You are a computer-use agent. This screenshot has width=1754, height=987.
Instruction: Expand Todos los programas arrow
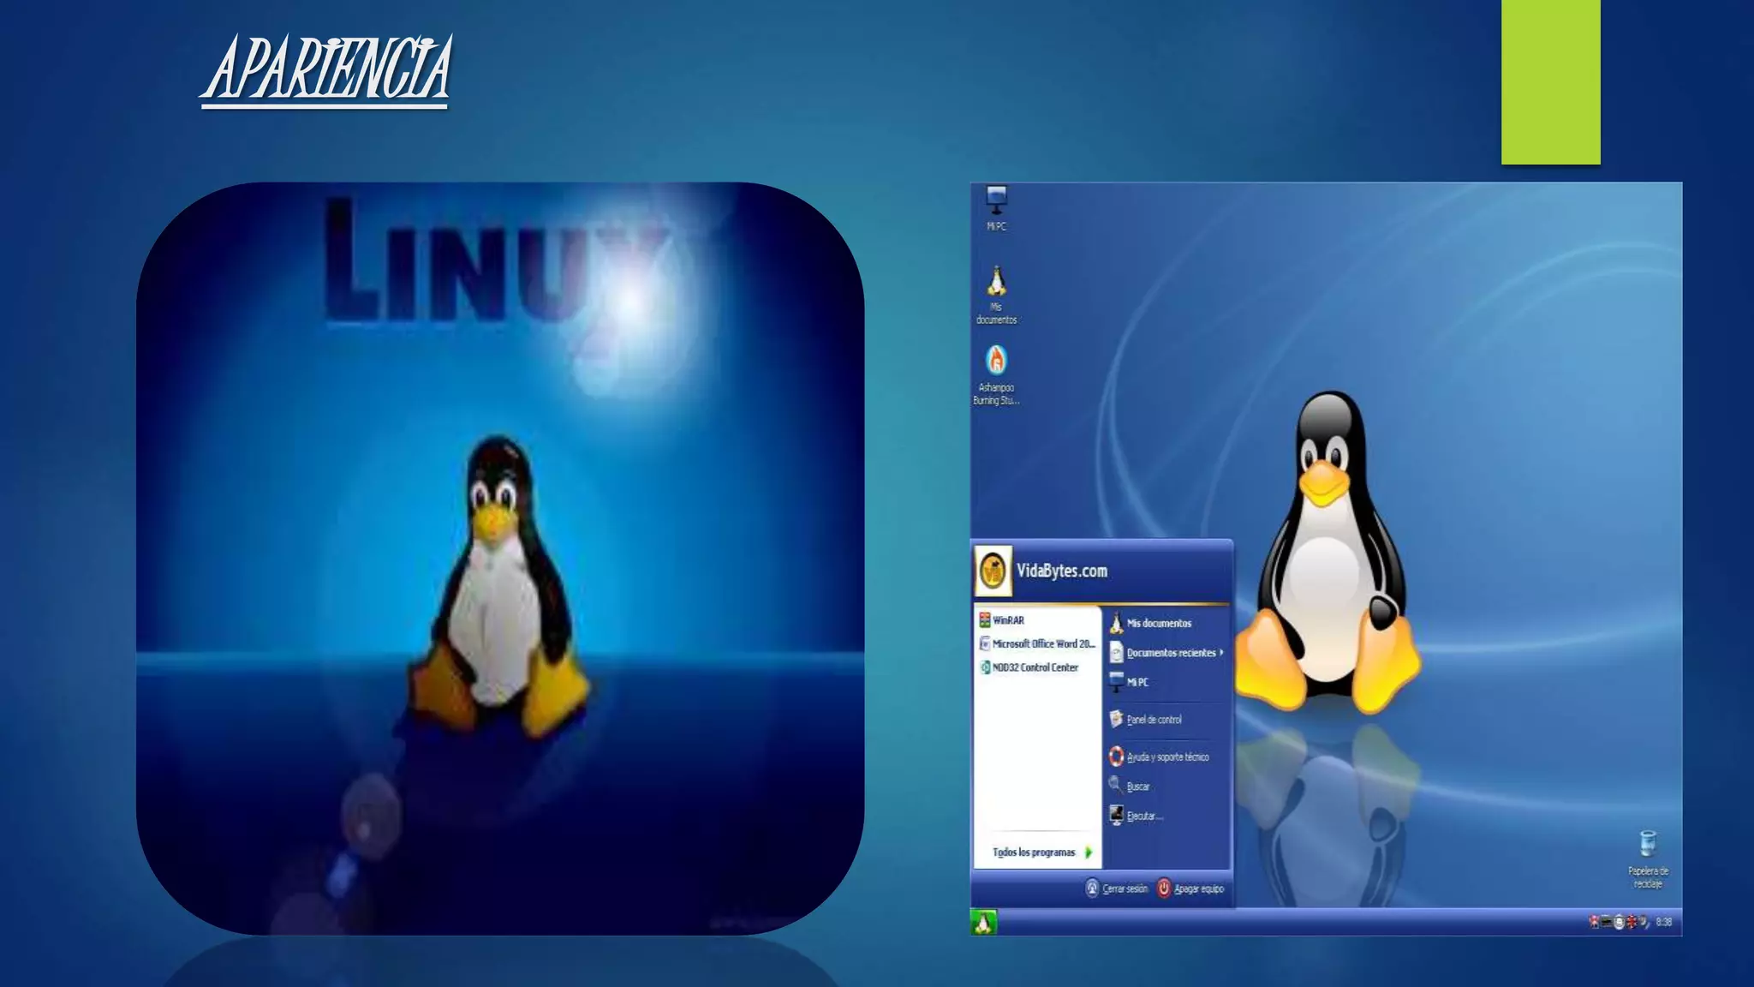pos(1089,852)
